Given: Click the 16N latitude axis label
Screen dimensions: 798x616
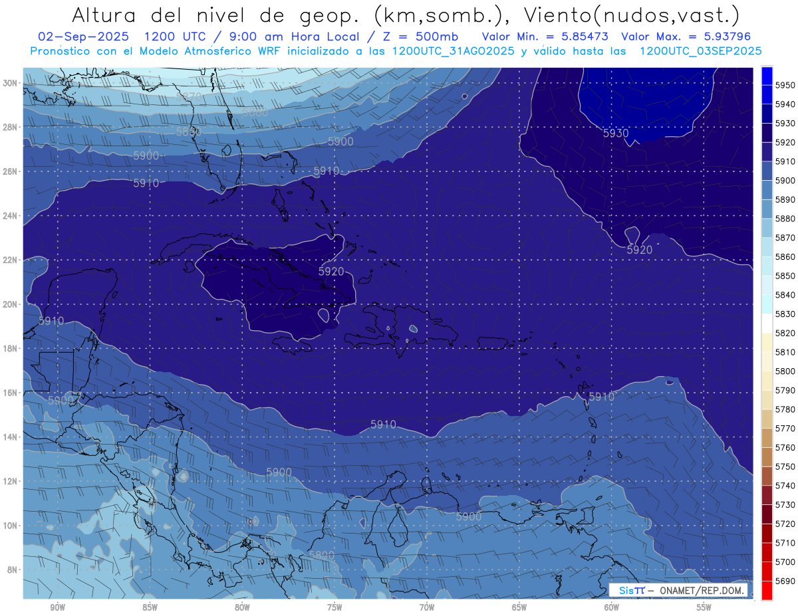Looking at the screenshot, I should 10,393.
